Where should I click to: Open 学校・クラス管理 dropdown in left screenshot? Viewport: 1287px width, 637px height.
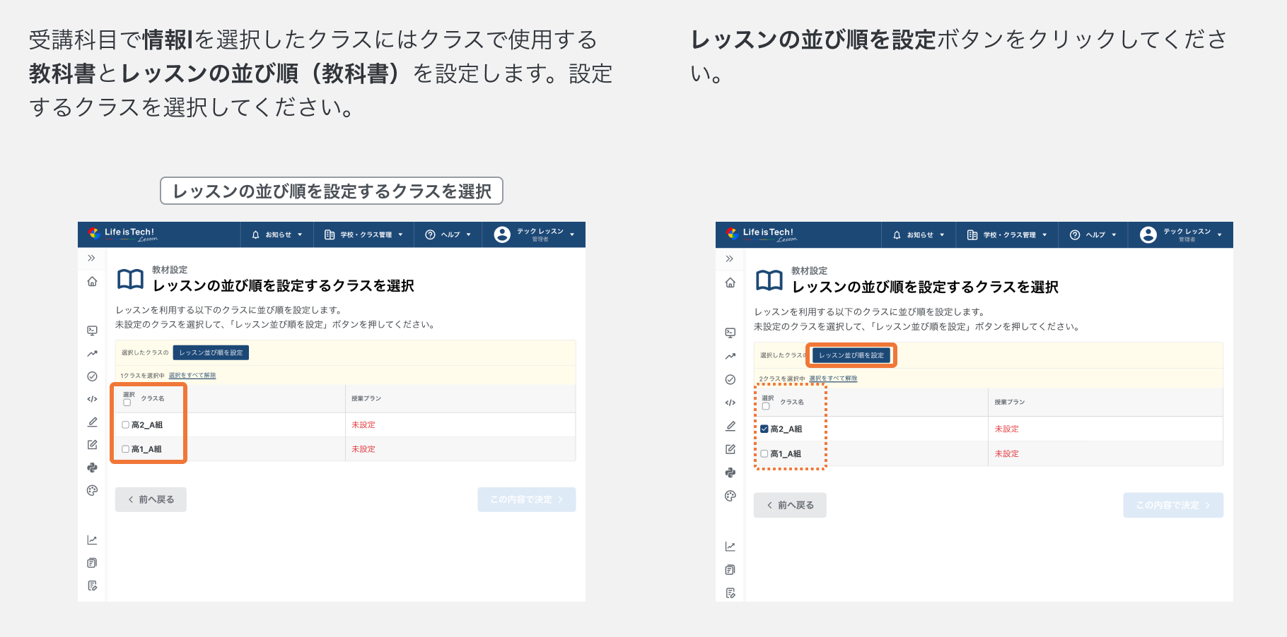363,234
